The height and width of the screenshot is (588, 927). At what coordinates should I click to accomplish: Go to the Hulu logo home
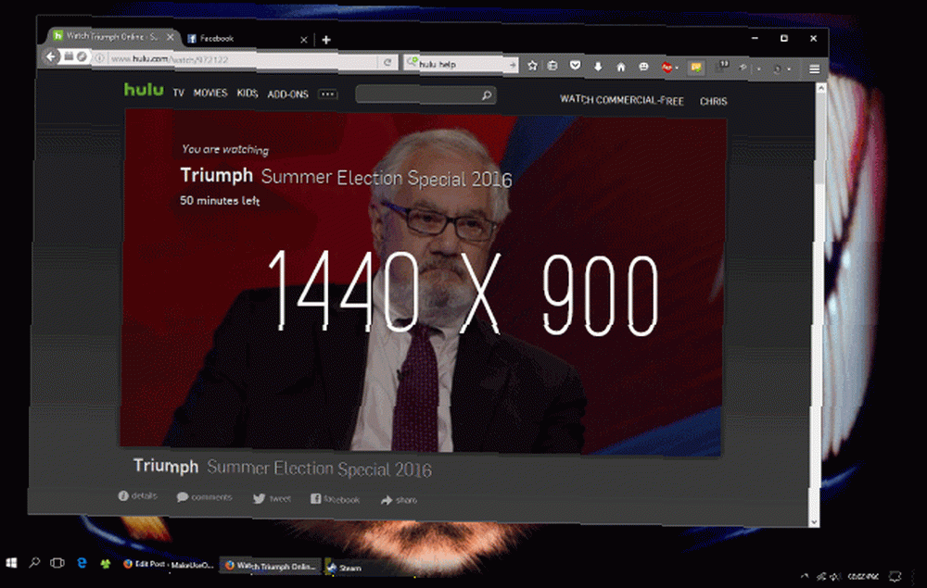click(144, 89)
